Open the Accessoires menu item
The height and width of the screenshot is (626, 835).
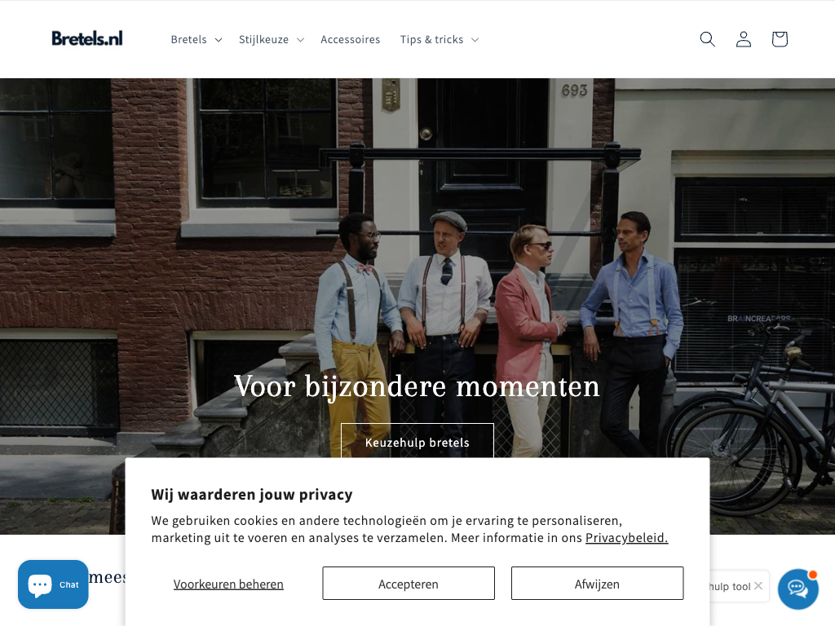tap(351, 39)
